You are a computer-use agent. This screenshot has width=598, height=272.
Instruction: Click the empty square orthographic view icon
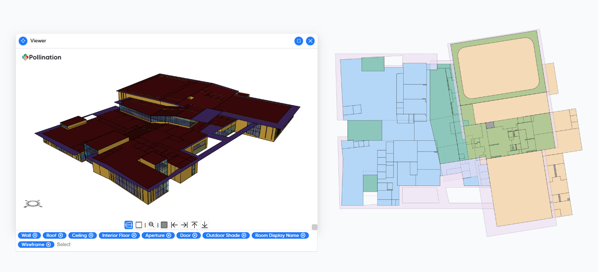click(x=139, y=225)
